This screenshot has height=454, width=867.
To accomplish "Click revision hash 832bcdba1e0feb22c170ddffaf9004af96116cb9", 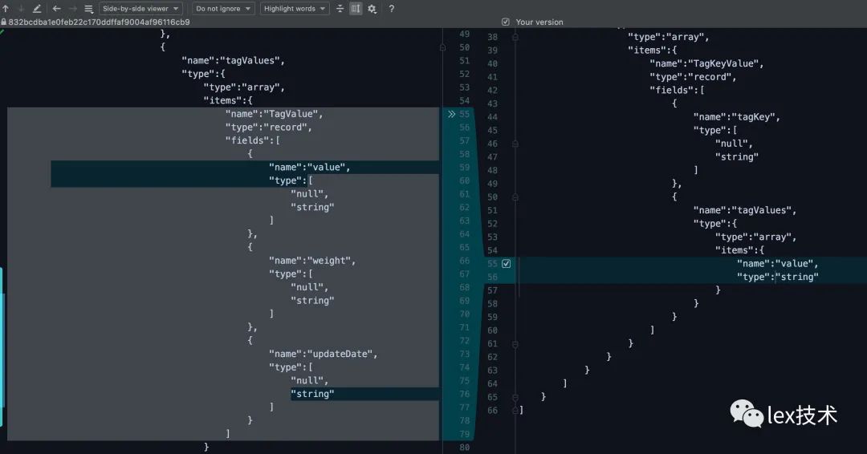I will point(99,22).
